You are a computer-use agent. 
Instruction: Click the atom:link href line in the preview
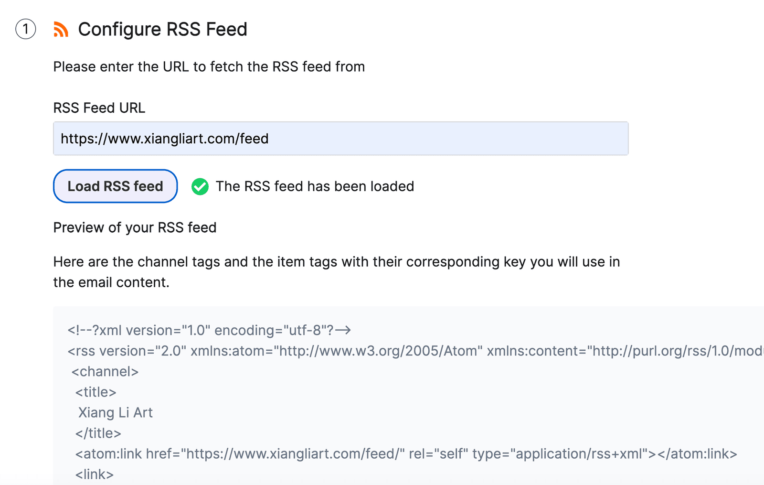click(406, 453)
